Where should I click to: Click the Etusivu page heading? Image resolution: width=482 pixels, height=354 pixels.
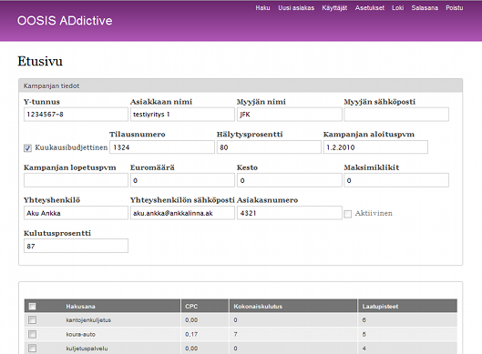coord(40,61)
